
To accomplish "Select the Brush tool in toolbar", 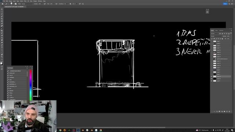I will (x=2, y=28).
